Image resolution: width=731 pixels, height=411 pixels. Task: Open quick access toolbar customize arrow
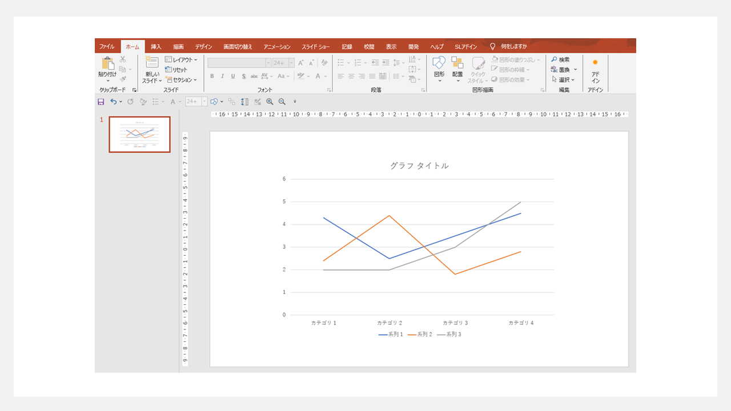295,102
